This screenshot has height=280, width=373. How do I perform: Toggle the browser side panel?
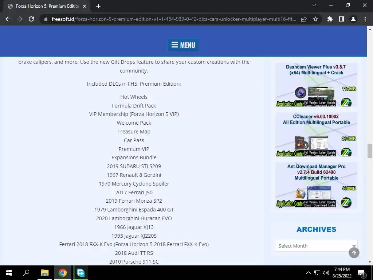click(x=342, y=19)
